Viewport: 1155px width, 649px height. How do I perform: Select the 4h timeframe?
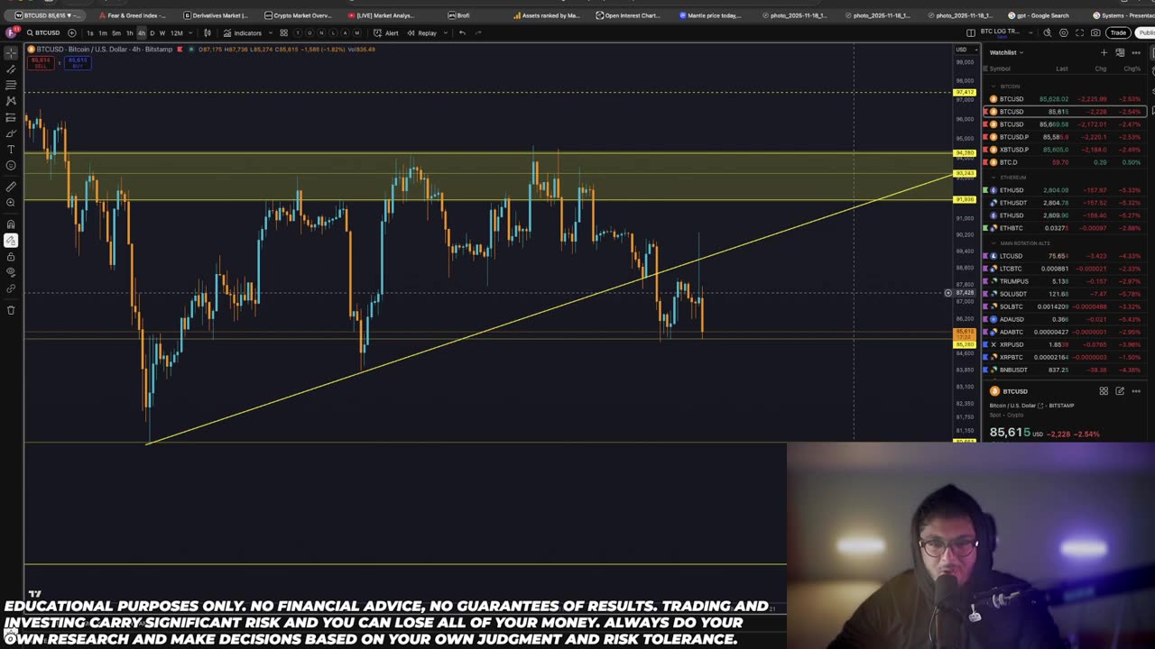click(141, 32)
